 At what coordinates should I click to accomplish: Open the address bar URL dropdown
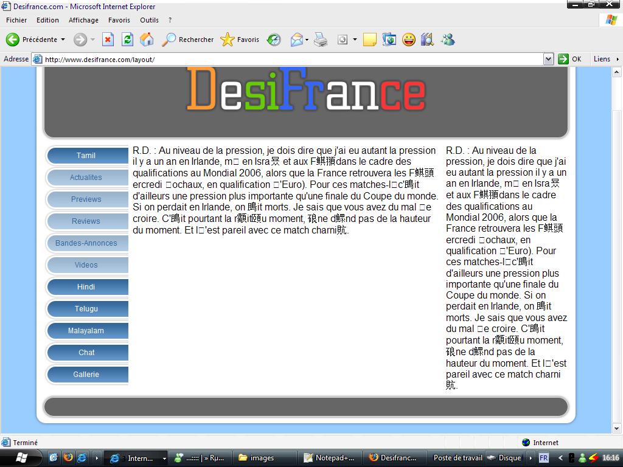click(548, 59)
